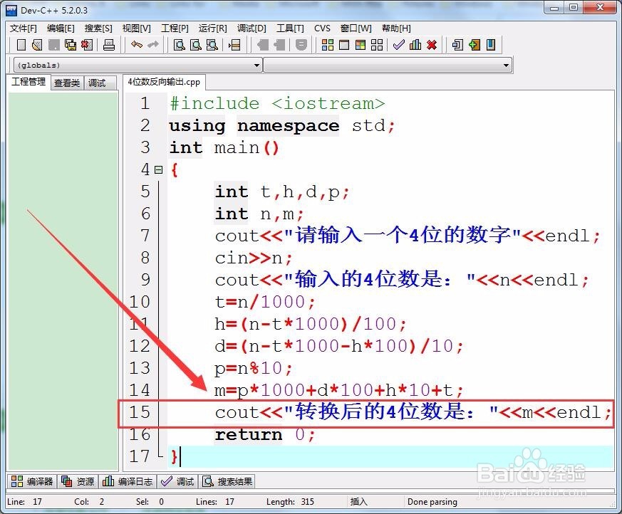Open the 编辑[E] menu

[x=61, y=28]
